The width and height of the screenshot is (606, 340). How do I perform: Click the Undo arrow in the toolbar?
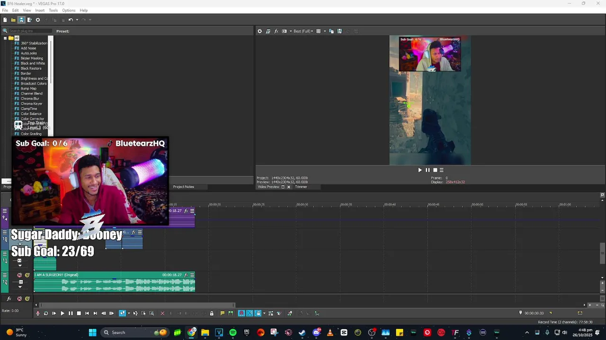point(70,20)
